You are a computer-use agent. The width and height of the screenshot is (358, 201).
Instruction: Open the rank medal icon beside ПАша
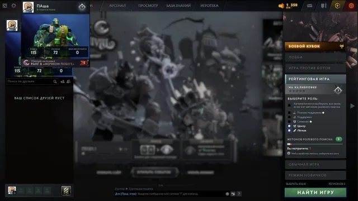[82, 7]
